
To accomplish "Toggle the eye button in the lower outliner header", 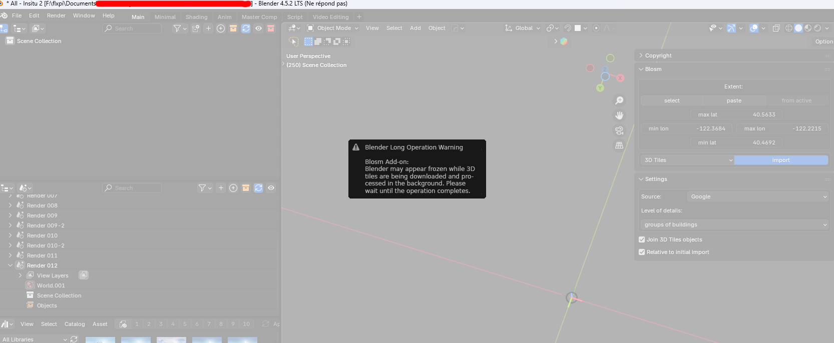I will pyautogui.click(x=271, y=188).
